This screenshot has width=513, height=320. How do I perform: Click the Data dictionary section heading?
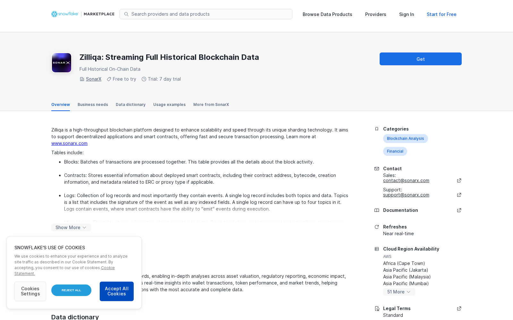point(75,317)
